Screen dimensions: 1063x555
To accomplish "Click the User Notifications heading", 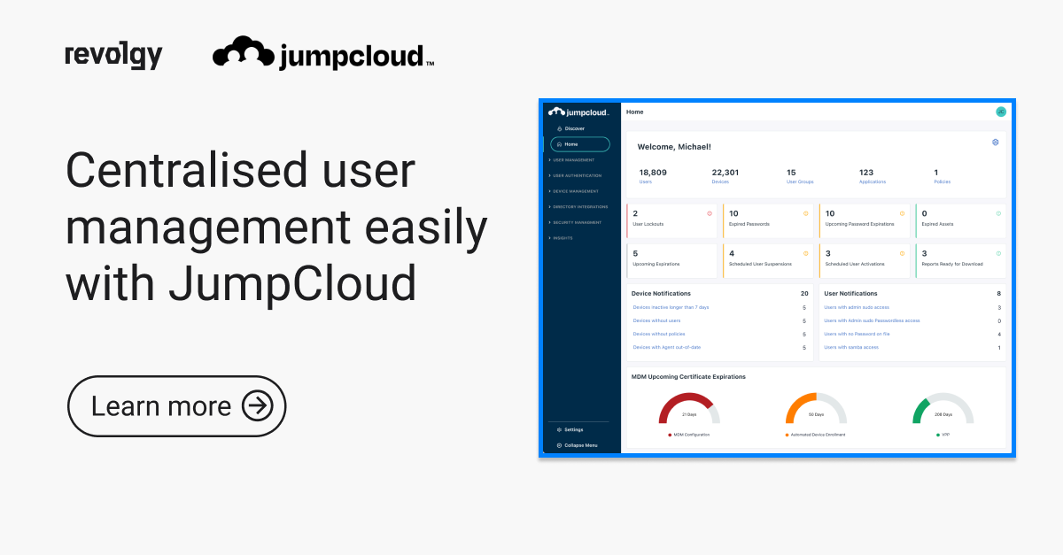I will [850, 293].
